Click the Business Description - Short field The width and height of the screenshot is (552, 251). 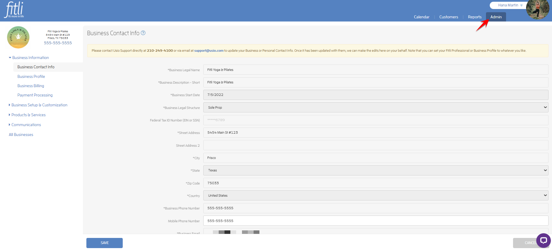point(376,82)
